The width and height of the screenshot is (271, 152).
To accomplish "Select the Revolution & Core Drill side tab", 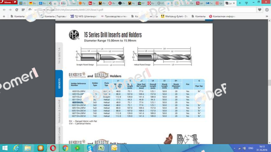I will click(59, 111).
